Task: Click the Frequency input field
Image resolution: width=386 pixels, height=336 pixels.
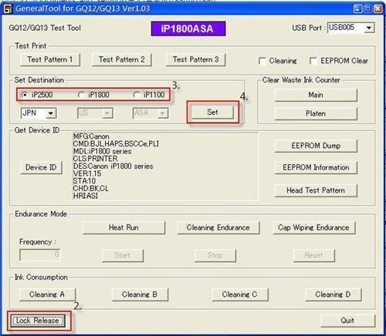Action: [x=40, y=255]
